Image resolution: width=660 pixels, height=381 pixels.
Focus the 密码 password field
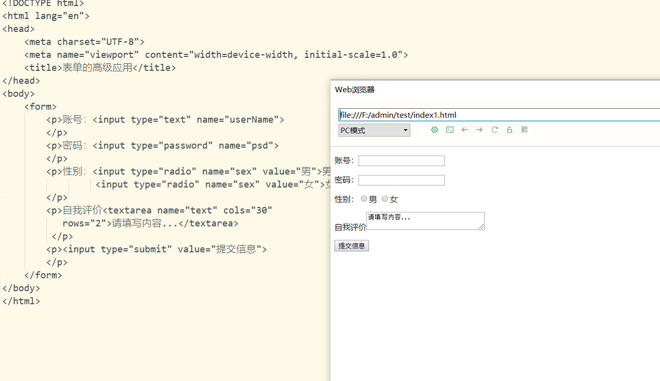401,180
